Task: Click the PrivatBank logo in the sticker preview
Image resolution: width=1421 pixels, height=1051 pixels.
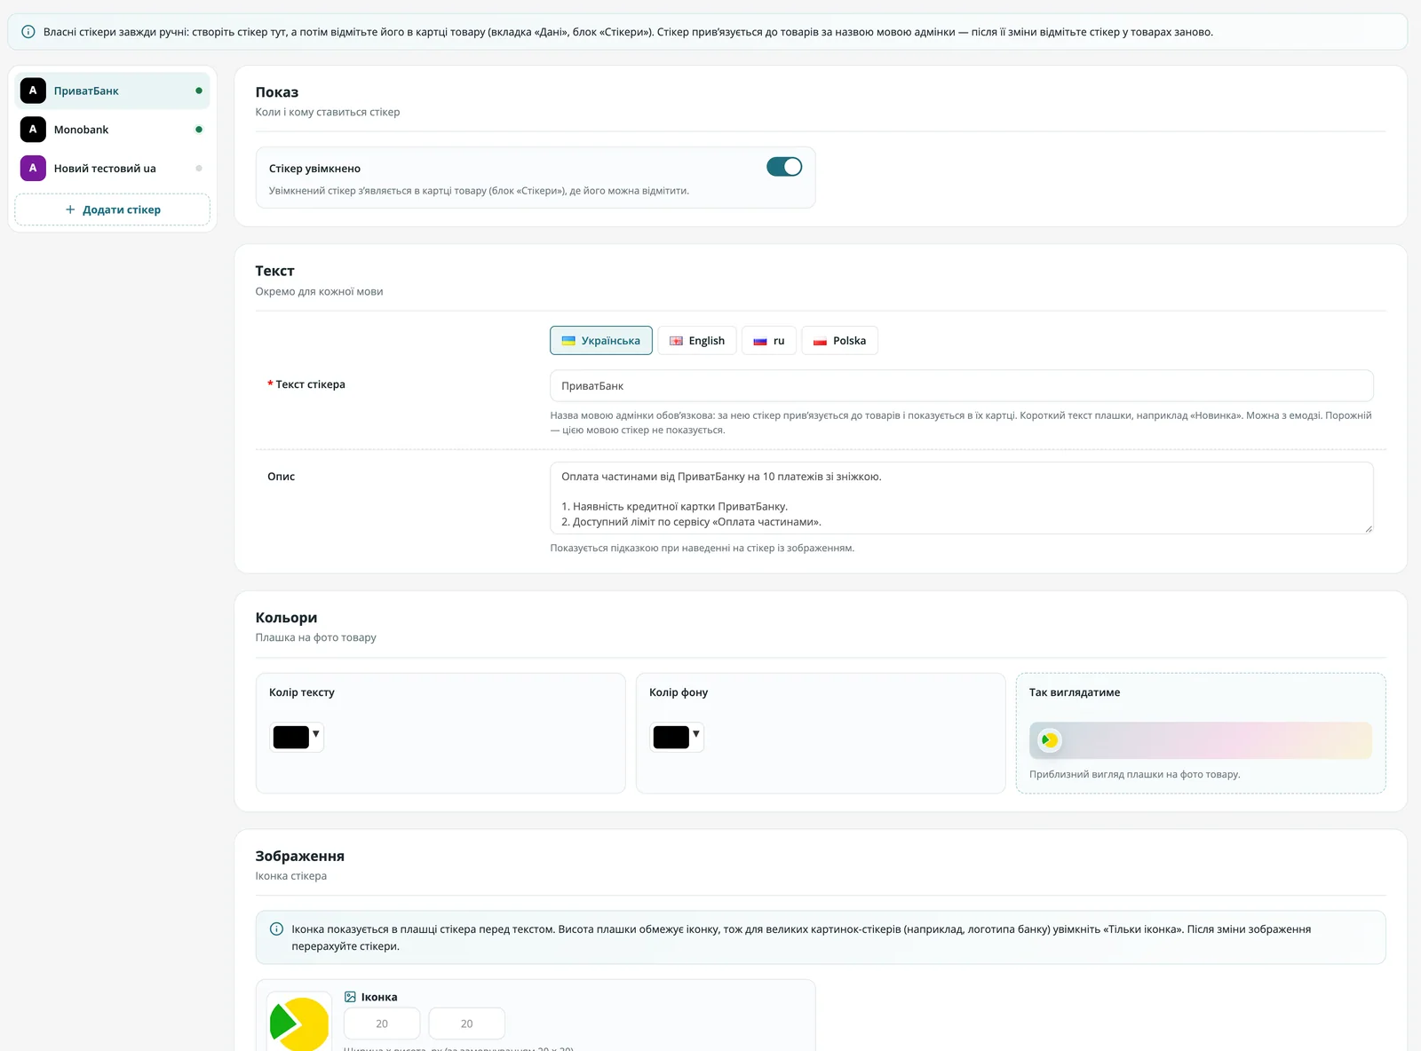Action: pos(1050,740)
